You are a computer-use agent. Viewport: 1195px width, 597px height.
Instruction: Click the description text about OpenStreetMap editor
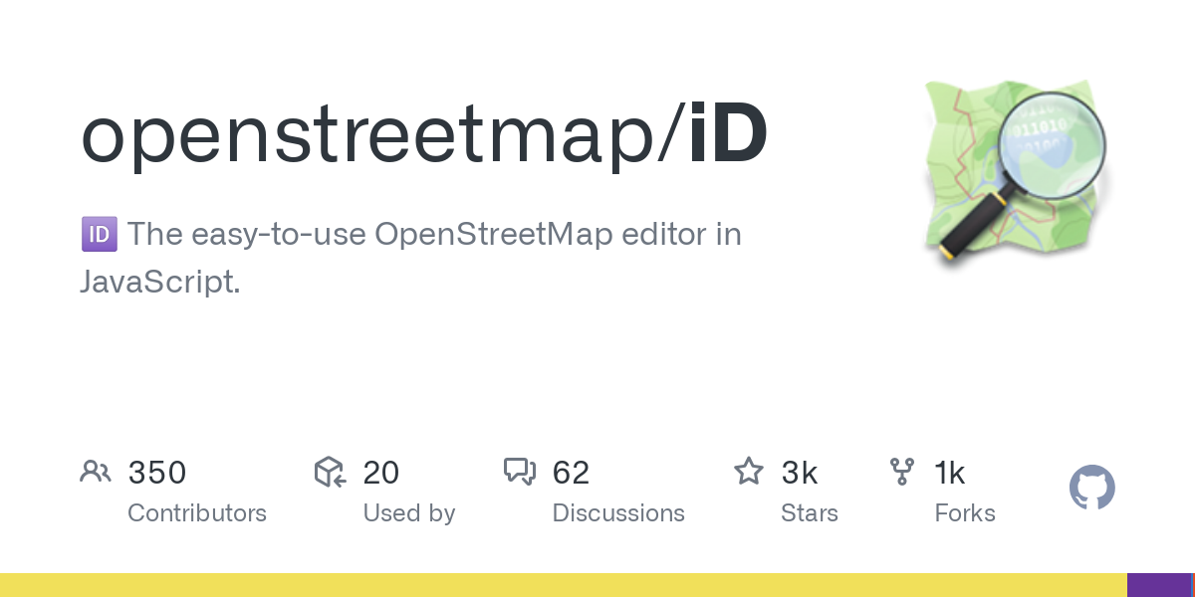pyautogui.click(x=410, y=259)
